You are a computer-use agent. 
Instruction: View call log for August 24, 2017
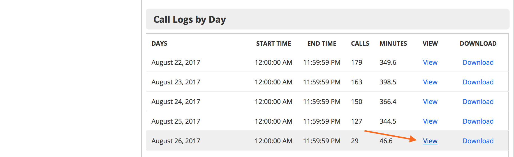(430, 102)
